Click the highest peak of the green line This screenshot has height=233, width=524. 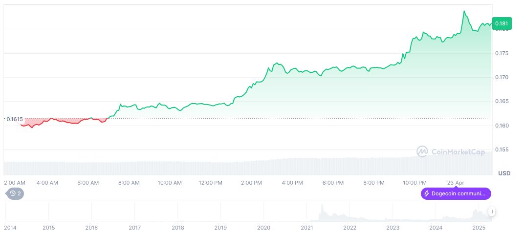point(463,11)
